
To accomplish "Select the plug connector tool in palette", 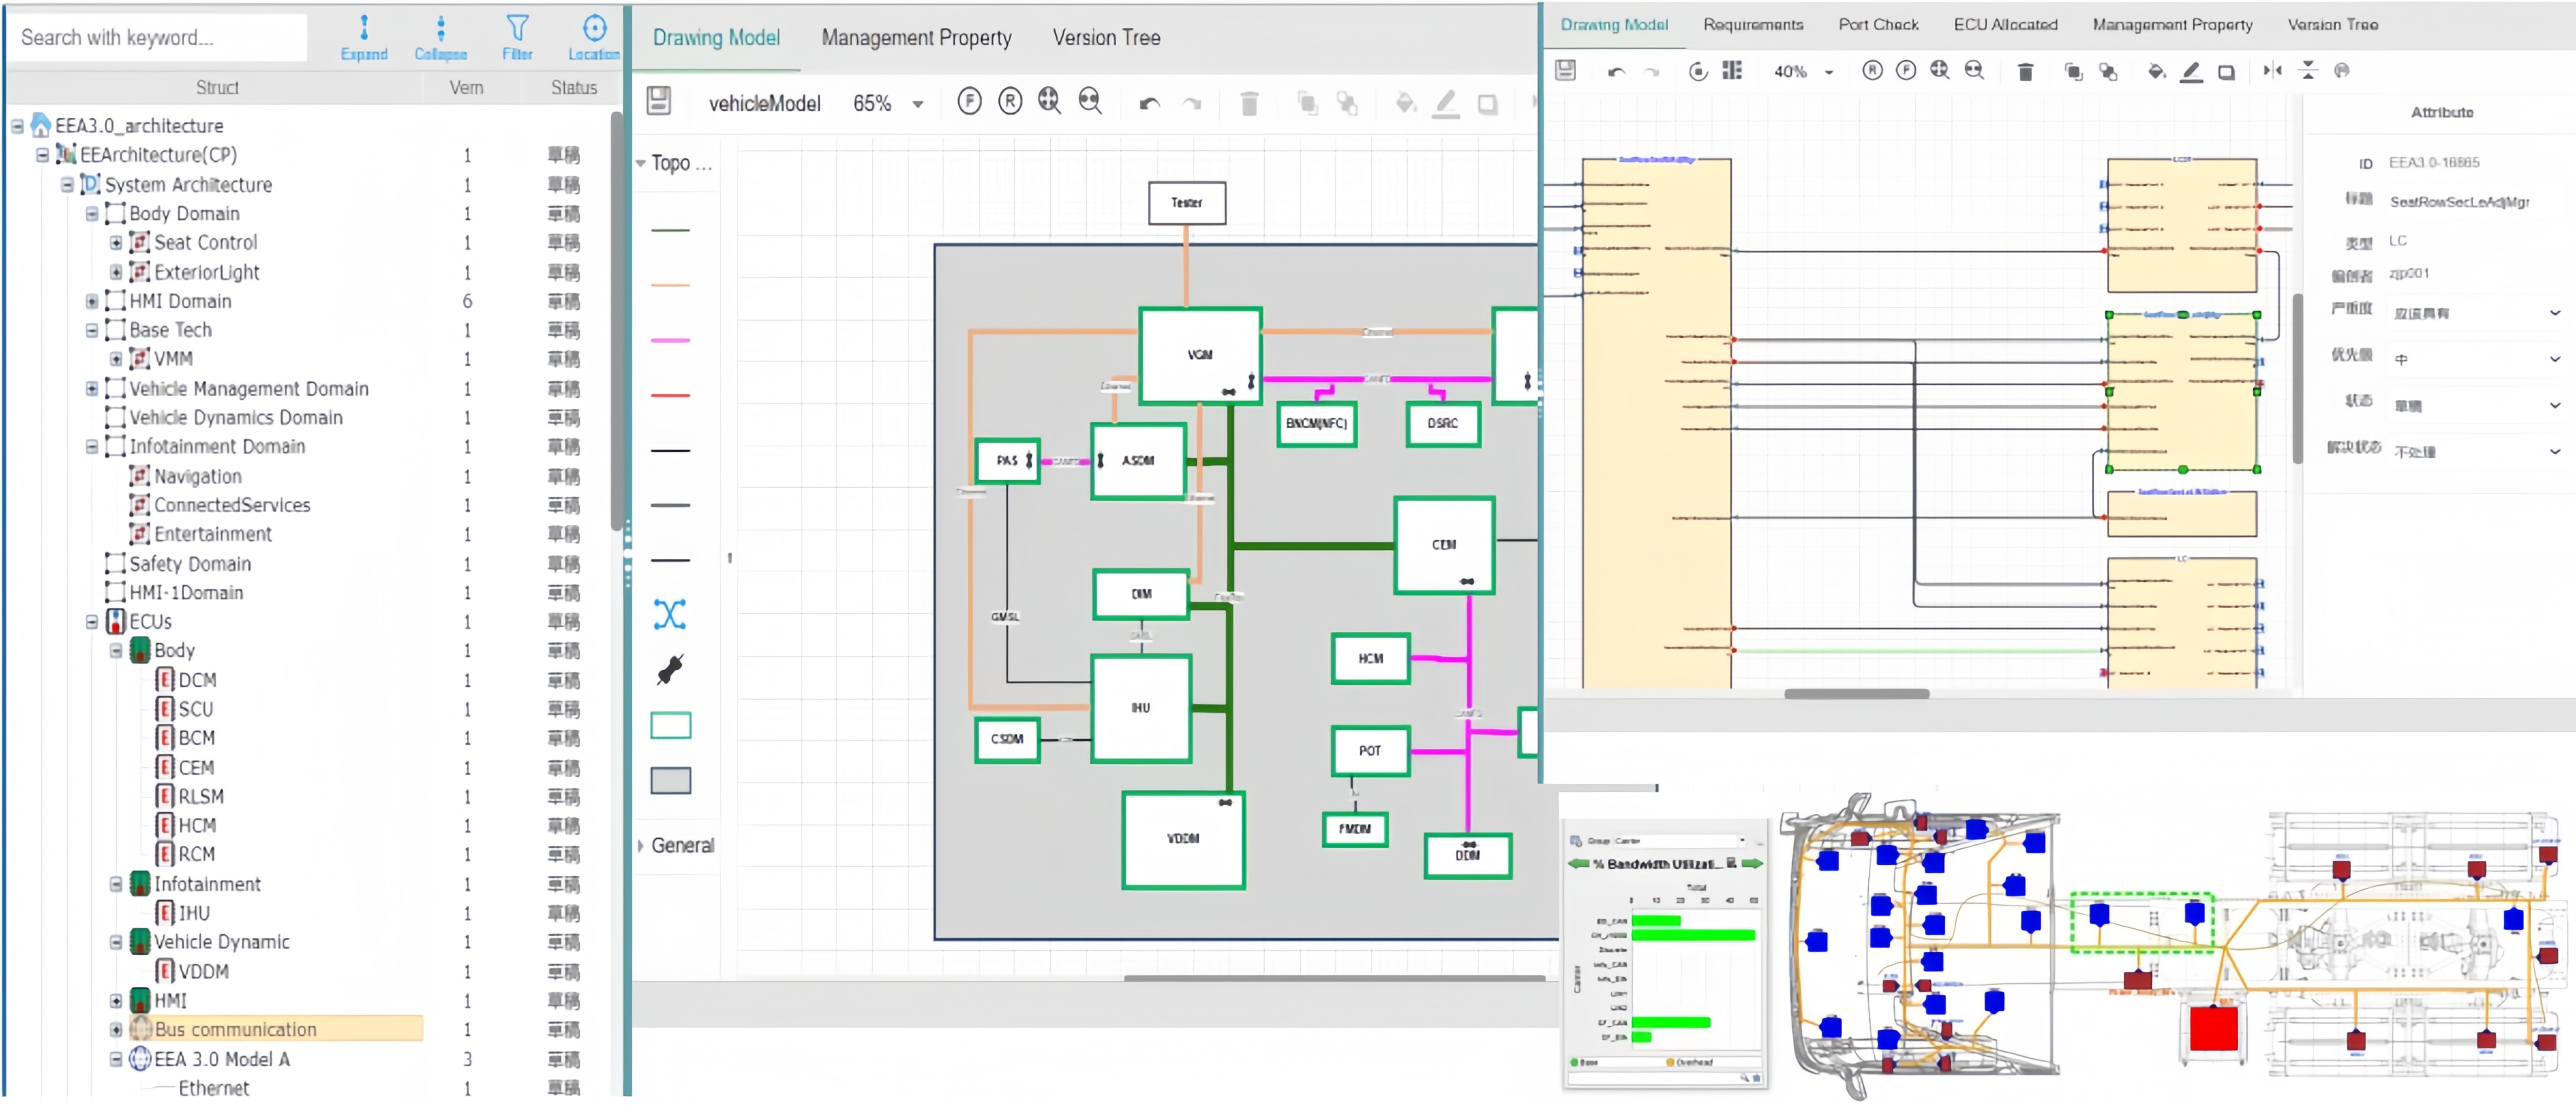I will [x=669, y=669].
